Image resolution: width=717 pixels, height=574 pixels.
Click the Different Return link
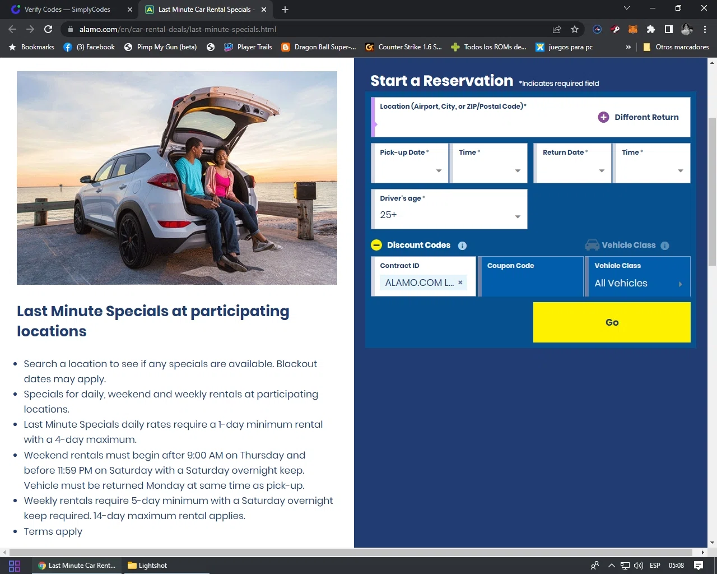[646, 117]
